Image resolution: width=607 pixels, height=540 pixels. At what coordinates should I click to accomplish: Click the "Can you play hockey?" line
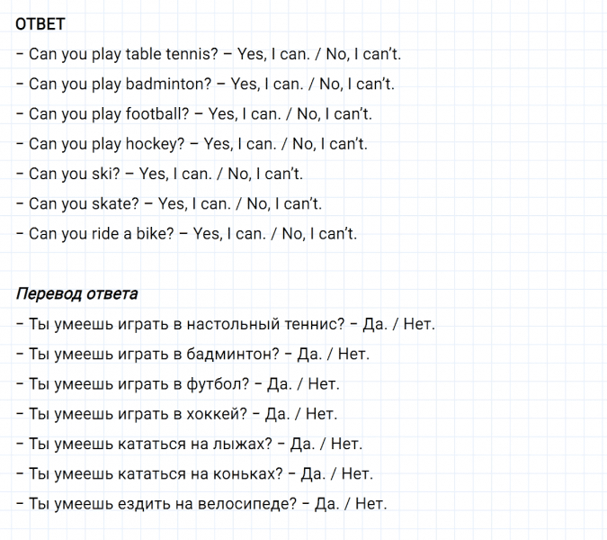click(x=106, y=144)
